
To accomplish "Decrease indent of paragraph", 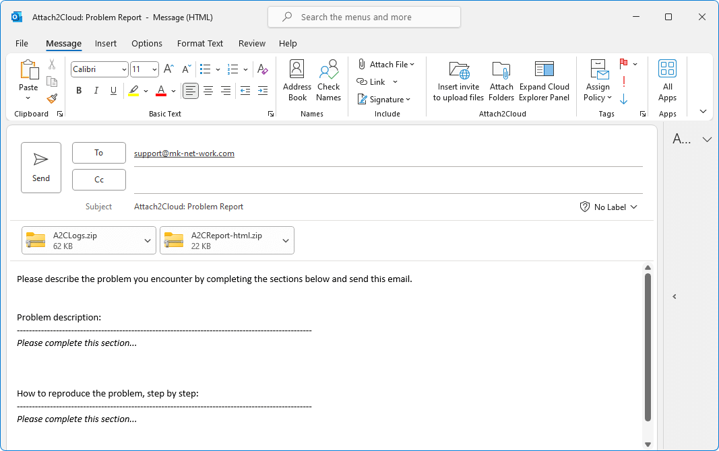I will tap(245, 91).
